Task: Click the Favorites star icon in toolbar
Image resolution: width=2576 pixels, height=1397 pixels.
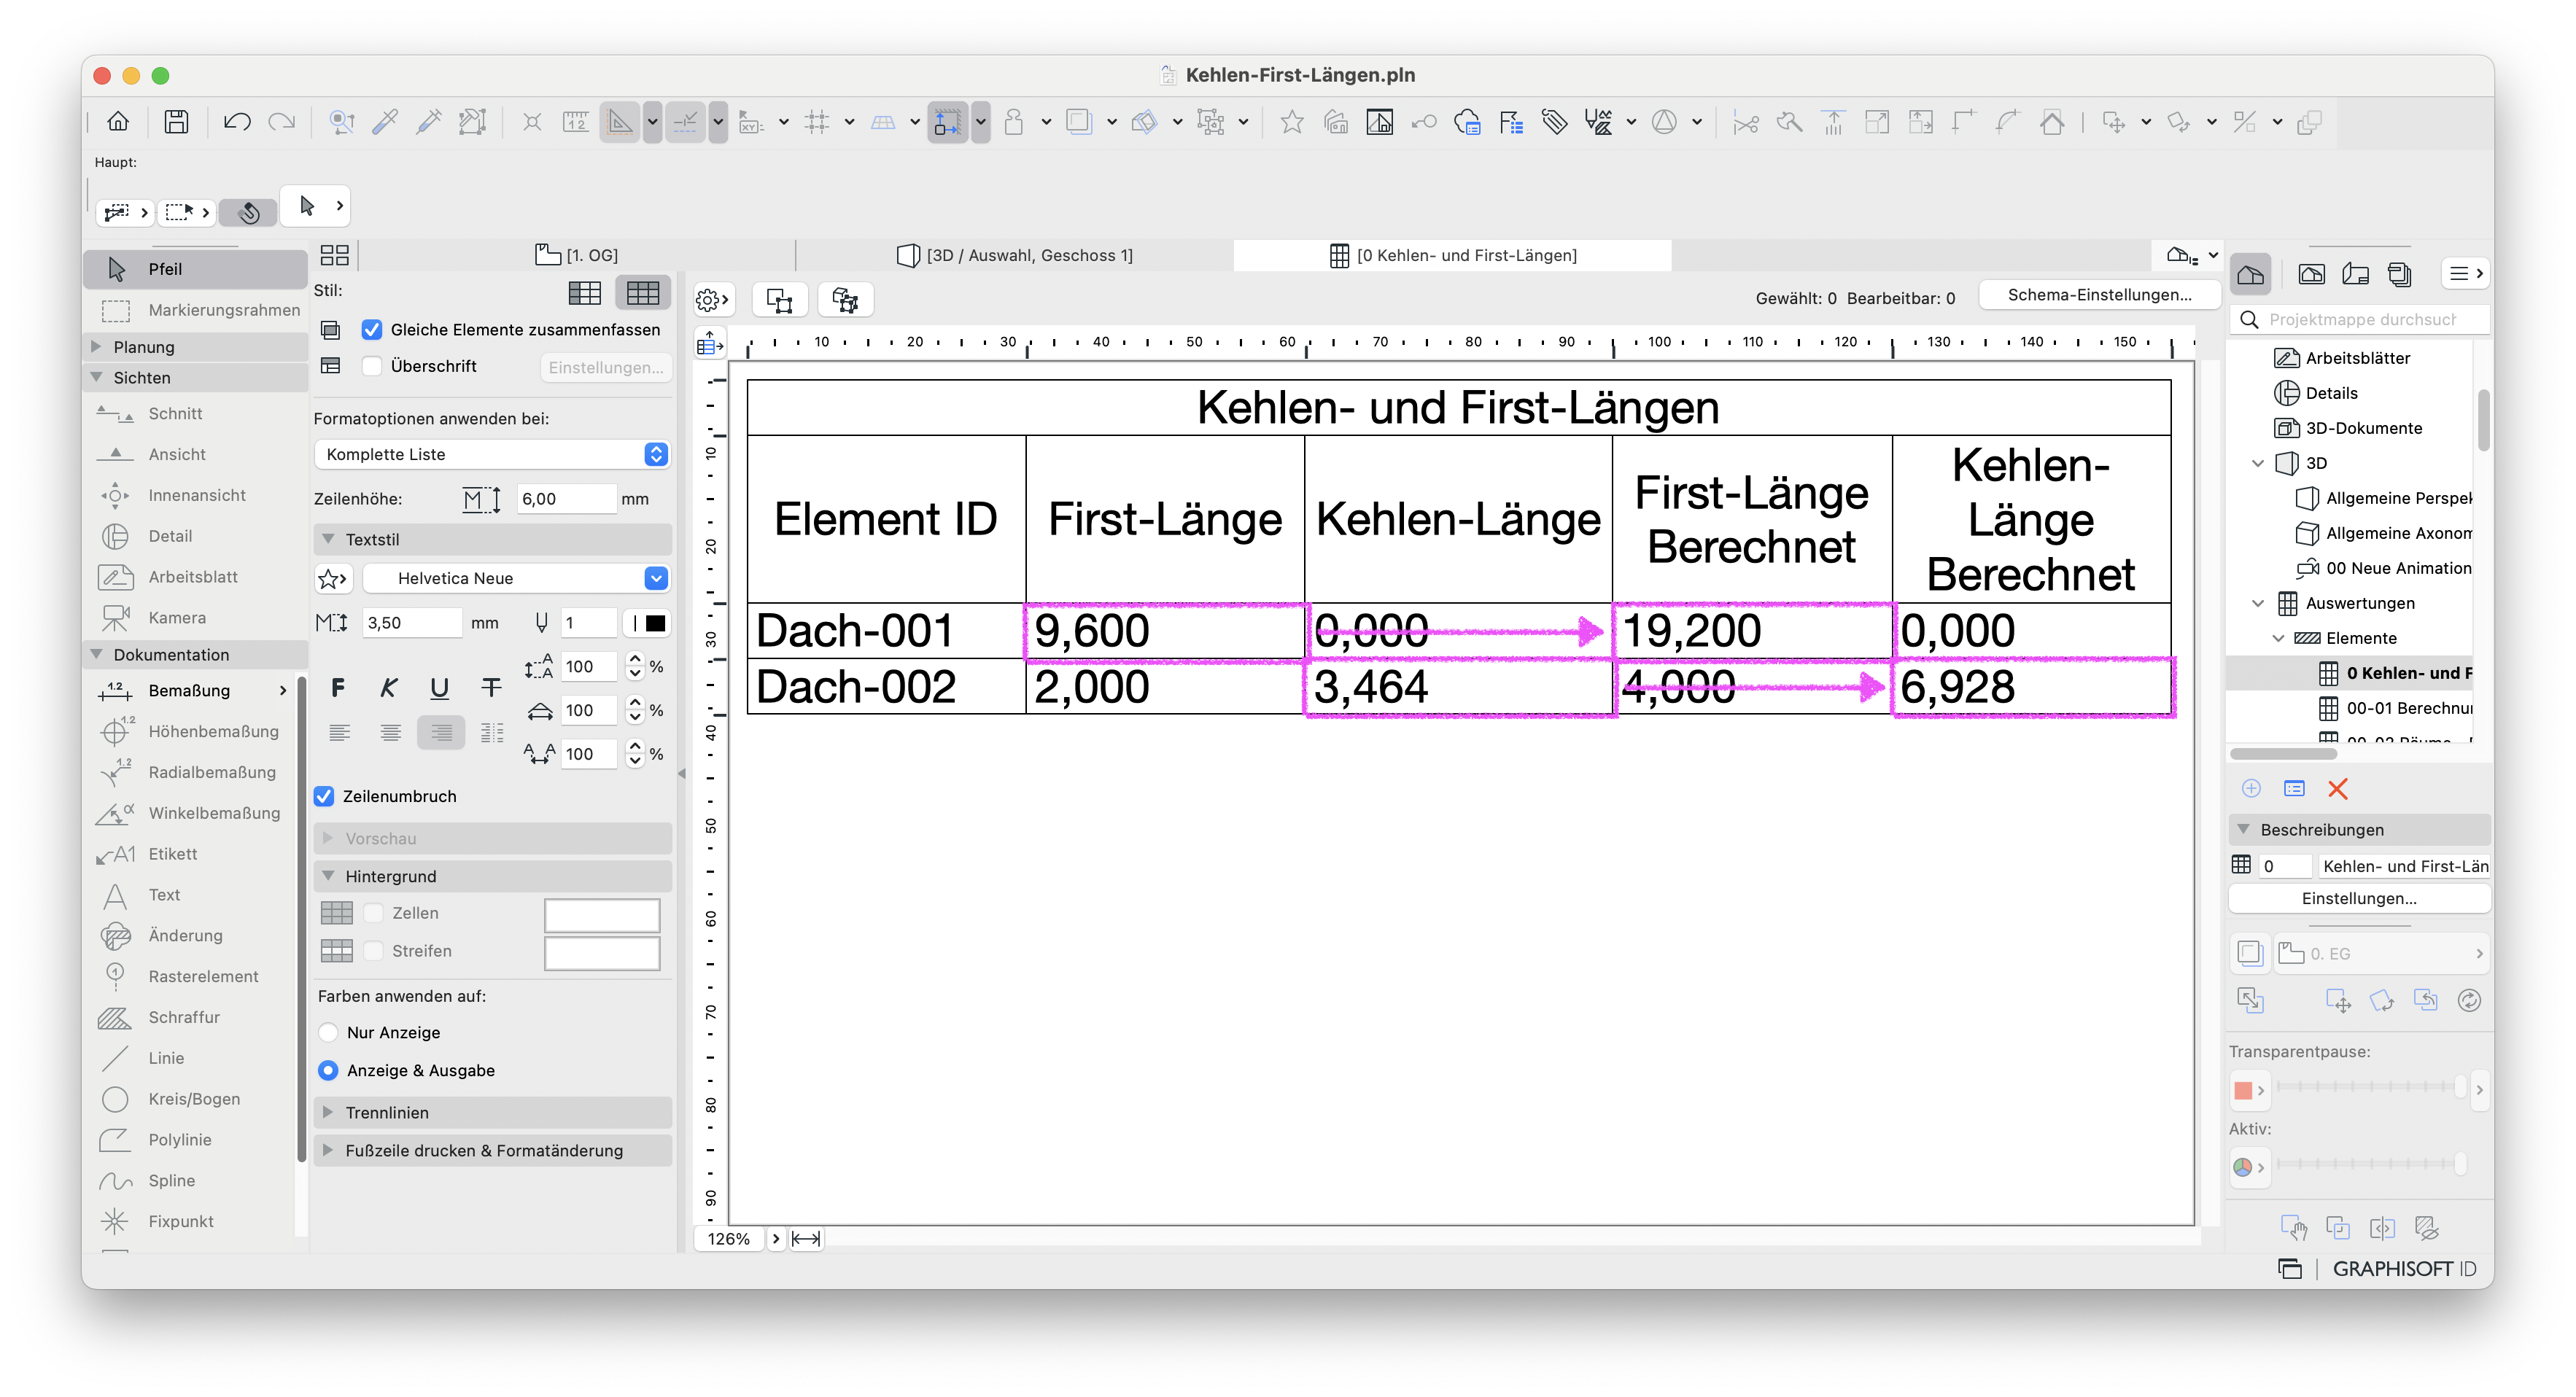Action: pos(1291,122)
